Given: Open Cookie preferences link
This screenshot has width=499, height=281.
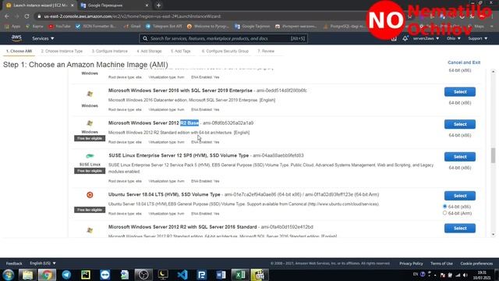Looking at the screenshot, I should click(x=476, y=264).
